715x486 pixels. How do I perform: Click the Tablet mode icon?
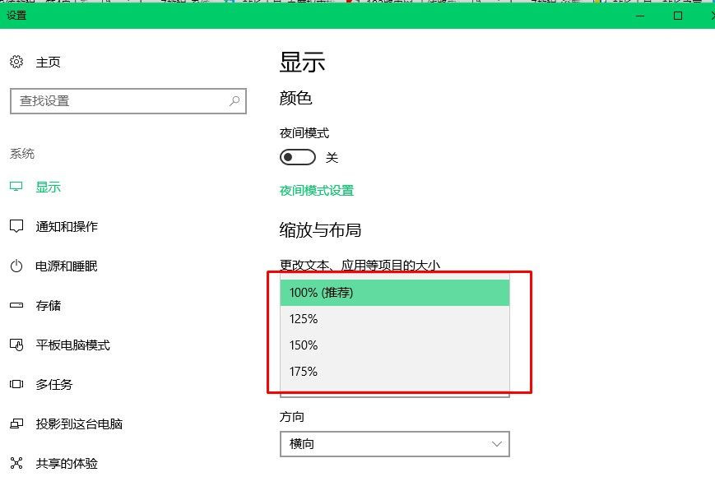coord(16,345)
